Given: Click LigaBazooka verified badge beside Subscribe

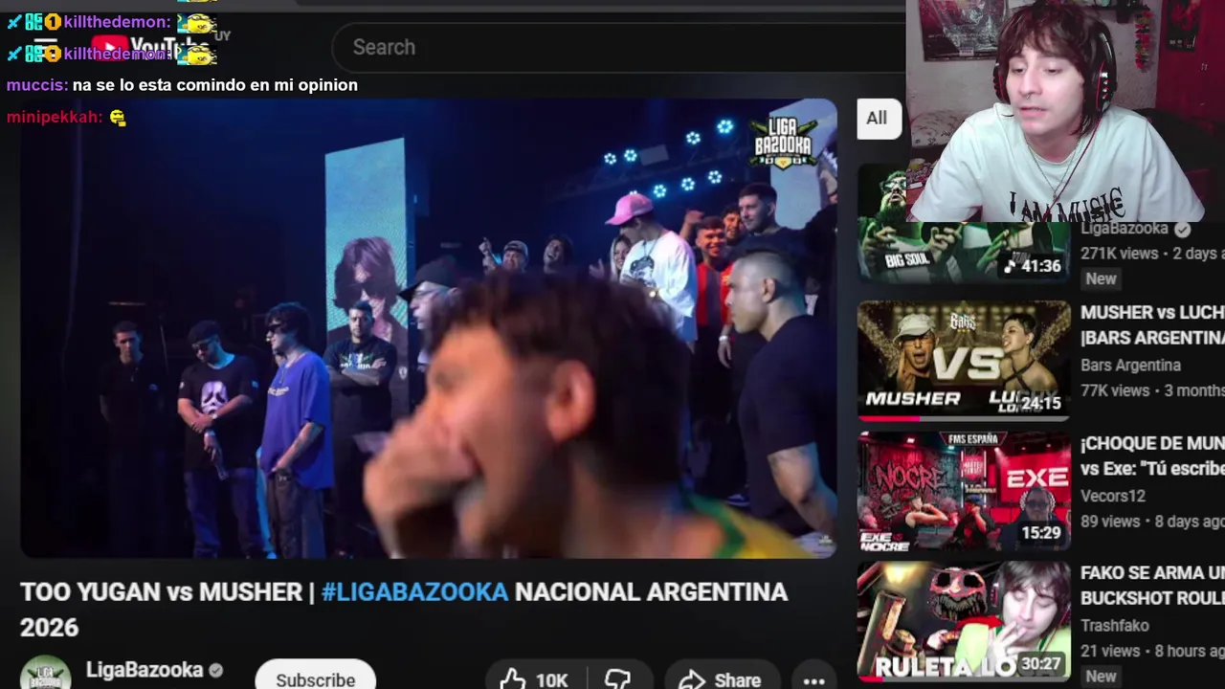Looking at the screenshot, I should 216,671.
